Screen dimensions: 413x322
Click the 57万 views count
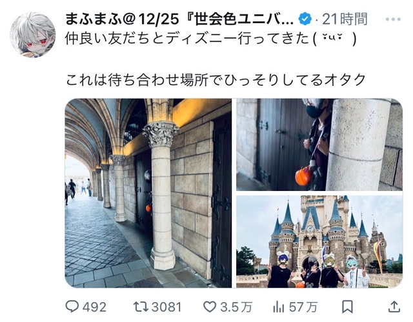point(303,307)
